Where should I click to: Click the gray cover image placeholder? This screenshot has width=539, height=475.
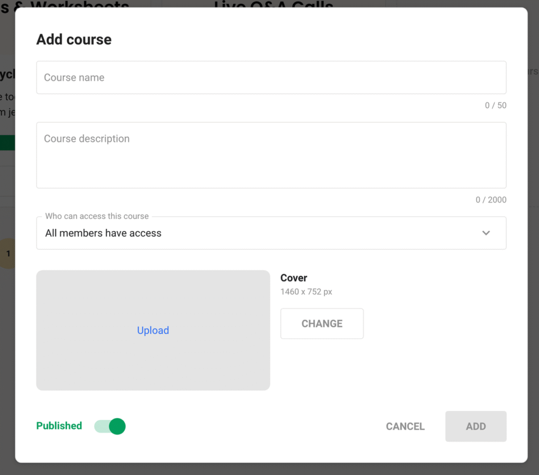click(153, 330)
